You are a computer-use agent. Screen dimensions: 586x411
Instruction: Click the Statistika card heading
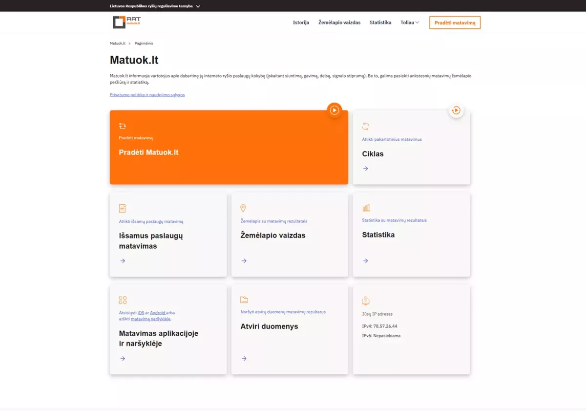coord(378,235)
